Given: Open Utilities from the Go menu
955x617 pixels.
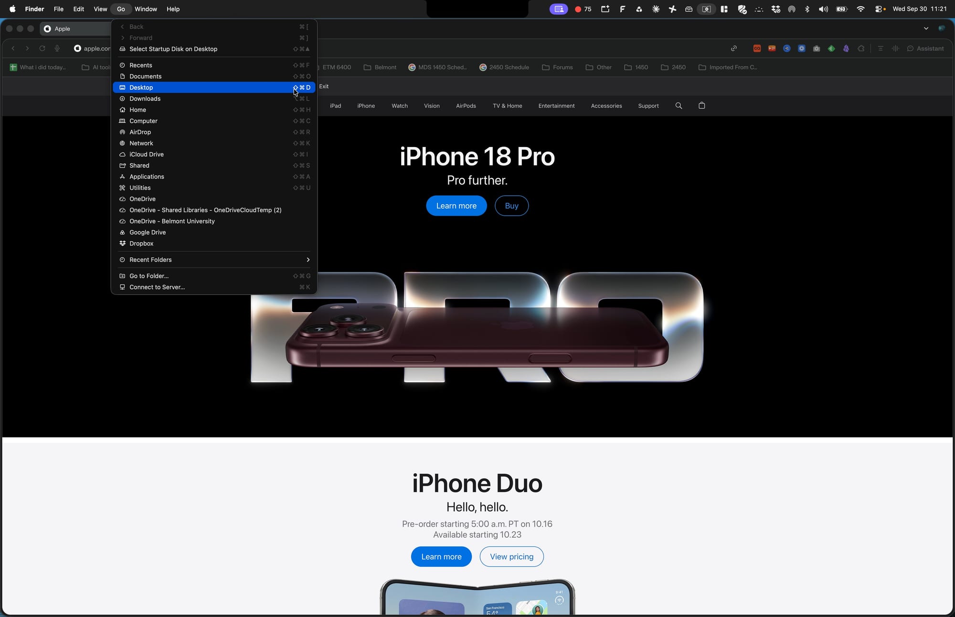Looking at the screenshot, I should point(214,188).
